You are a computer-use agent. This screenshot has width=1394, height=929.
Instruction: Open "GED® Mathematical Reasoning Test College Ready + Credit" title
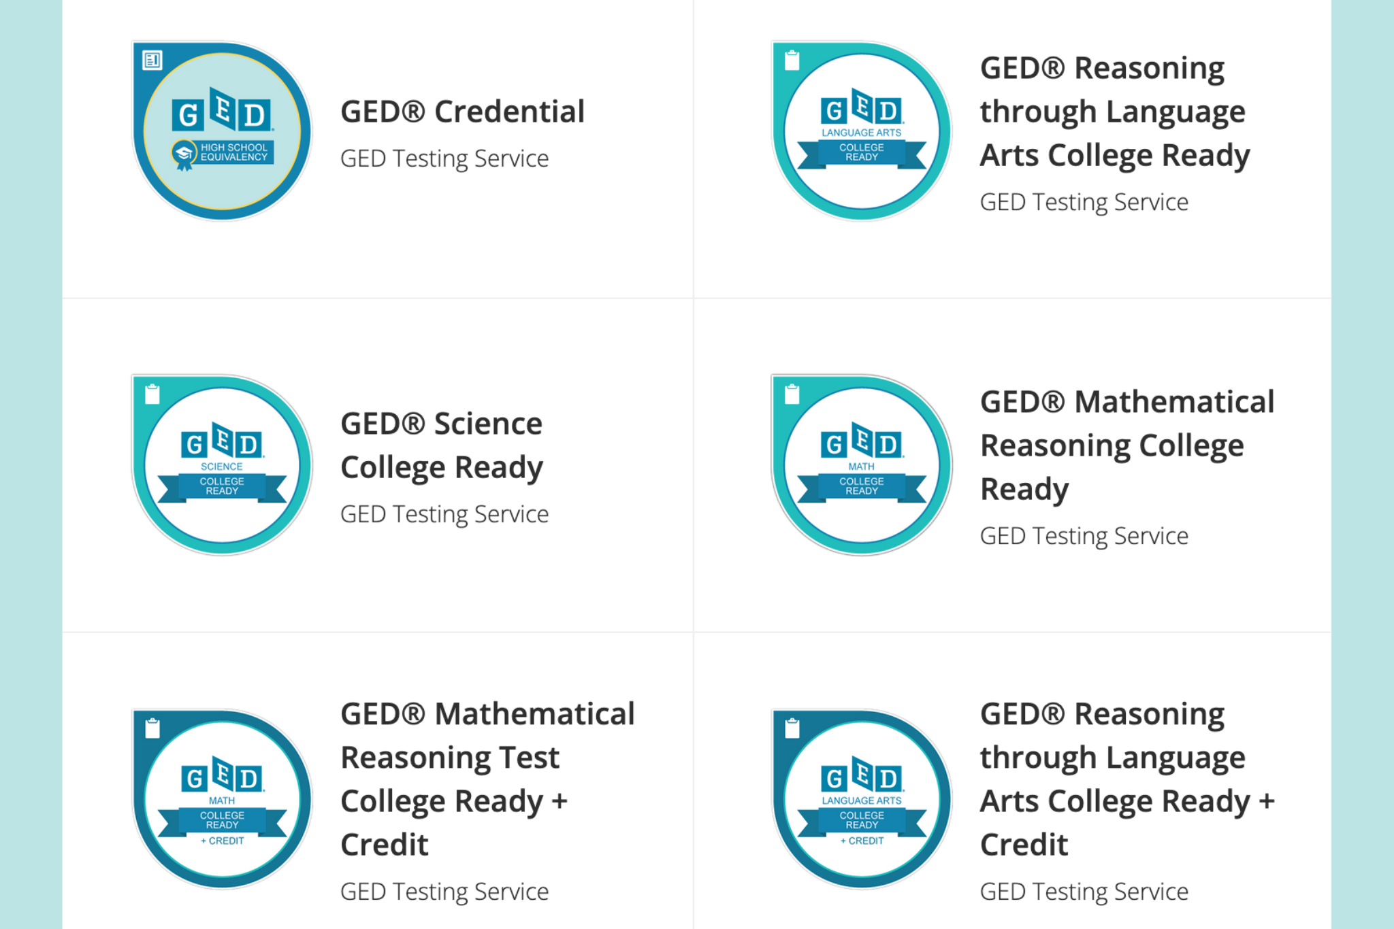tap(487, 779)
